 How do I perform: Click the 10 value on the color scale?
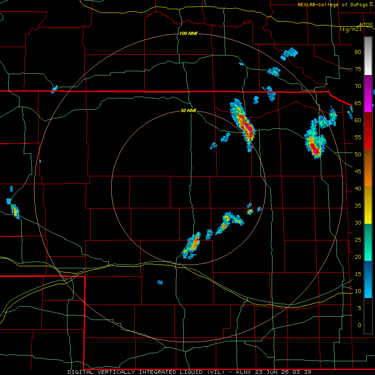pos(358,291)
